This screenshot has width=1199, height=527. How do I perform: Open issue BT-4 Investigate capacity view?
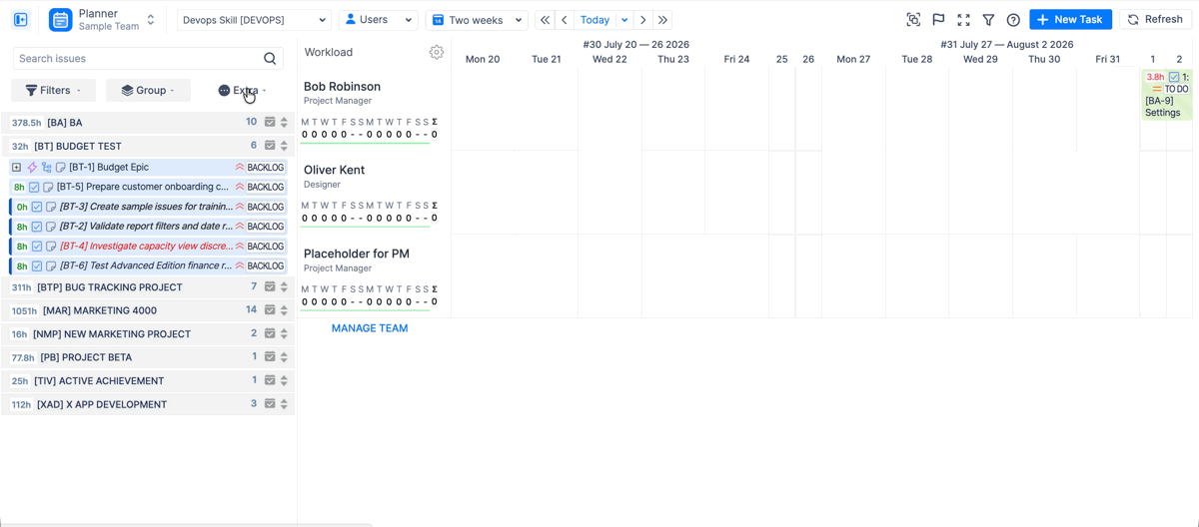click(145, 247)
